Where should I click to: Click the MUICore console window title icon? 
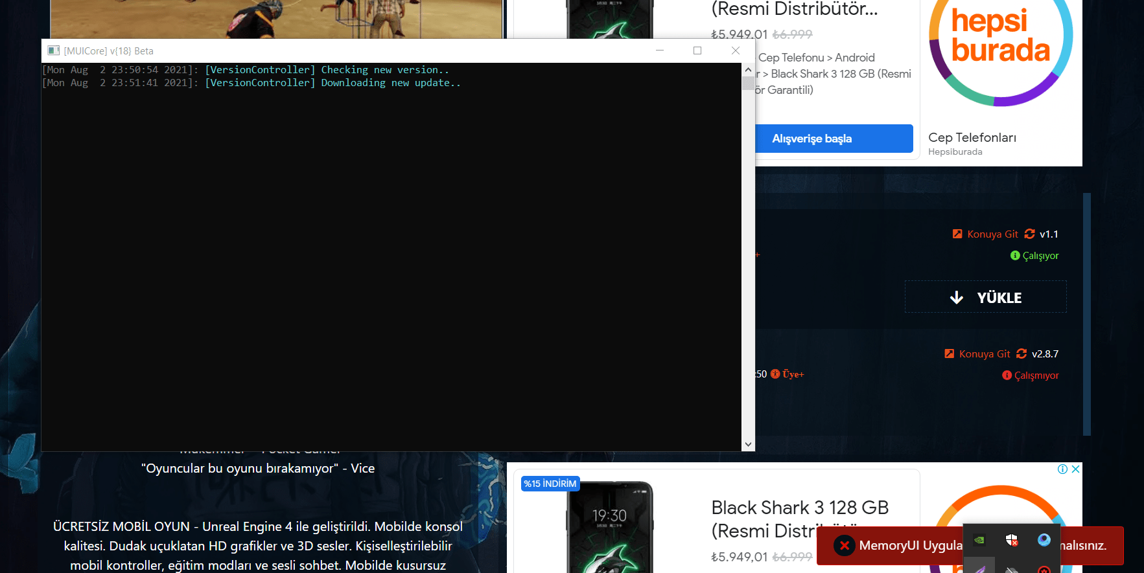(x=54, y=51)
